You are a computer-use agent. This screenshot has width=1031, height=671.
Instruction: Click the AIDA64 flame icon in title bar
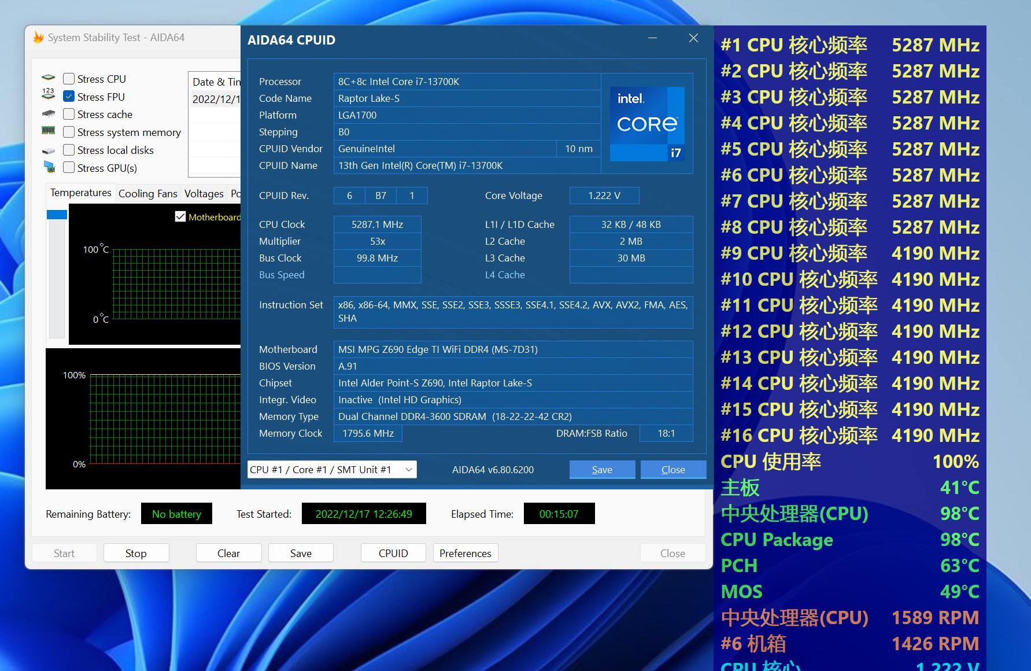(38, 38)
